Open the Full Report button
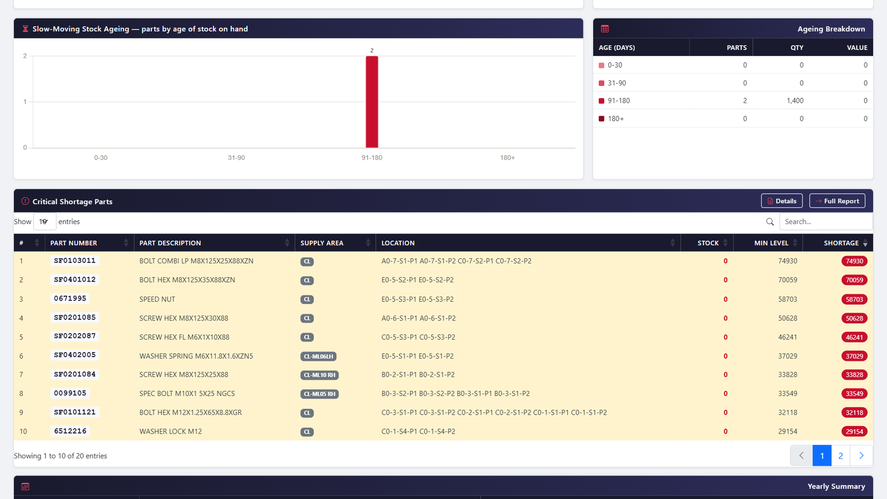The width and height of the screenshot is (887, 499). 837,201
